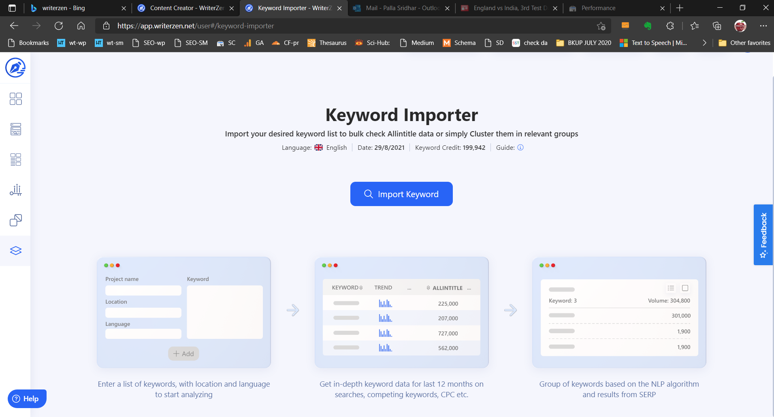774x417 pixels.
Task: Open the Other favorites folder
Action: (744, 43)
